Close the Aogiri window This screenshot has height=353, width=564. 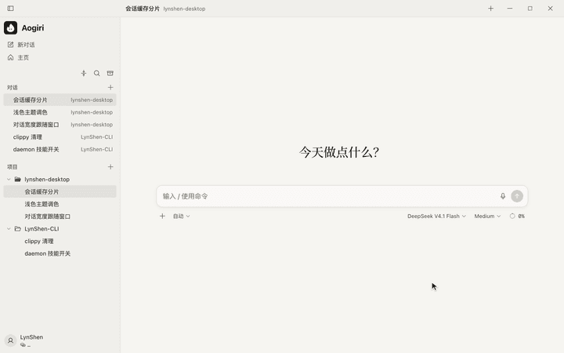click(550, 9)
